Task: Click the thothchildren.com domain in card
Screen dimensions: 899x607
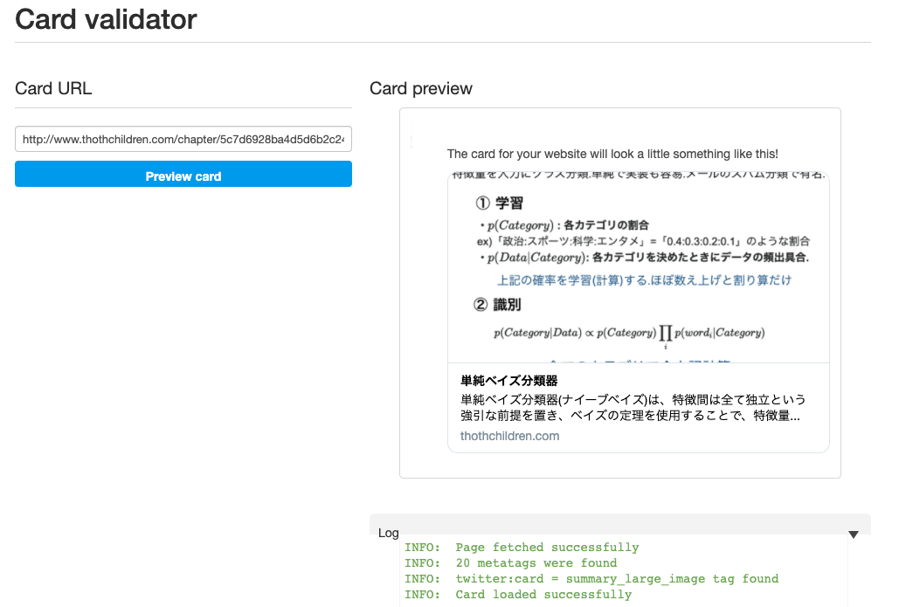Action: coord(509,436)
